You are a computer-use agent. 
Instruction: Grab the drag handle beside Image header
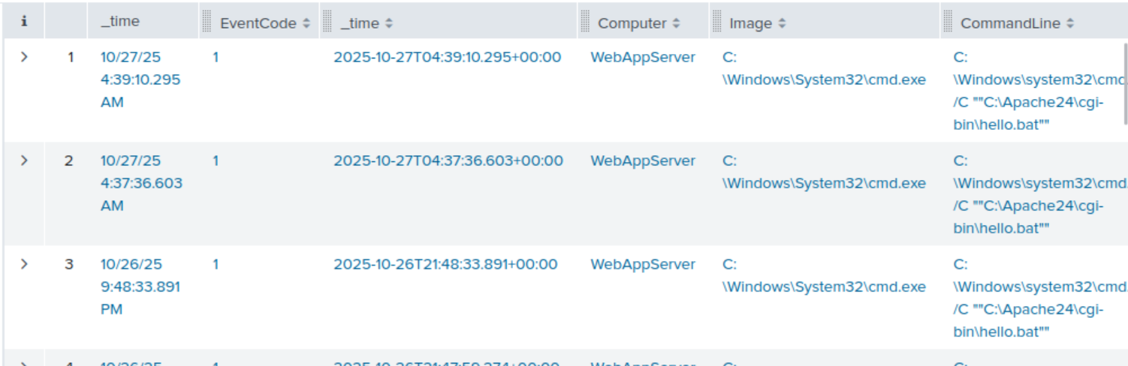716,22
